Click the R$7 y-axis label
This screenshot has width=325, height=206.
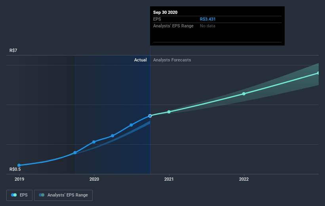(13, 50)
